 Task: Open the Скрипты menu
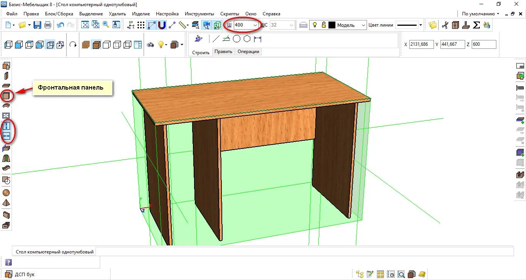229,14
